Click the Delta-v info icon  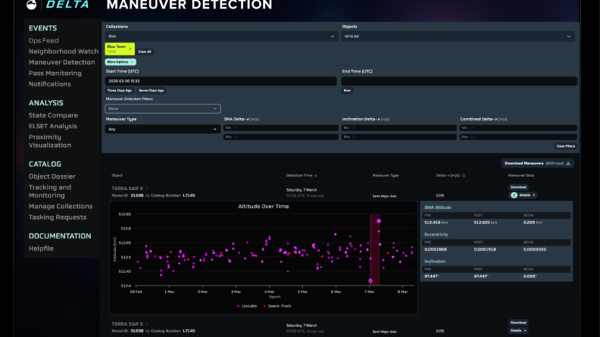click(x=463, y=175)
